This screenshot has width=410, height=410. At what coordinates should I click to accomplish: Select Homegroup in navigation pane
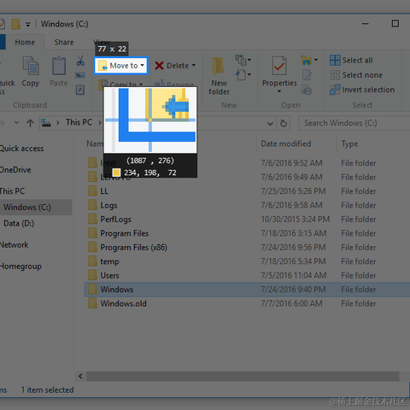[x=20, y=266]
